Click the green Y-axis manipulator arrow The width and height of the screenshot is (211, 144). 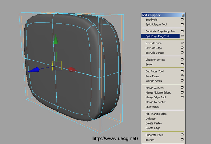point(56,39)
